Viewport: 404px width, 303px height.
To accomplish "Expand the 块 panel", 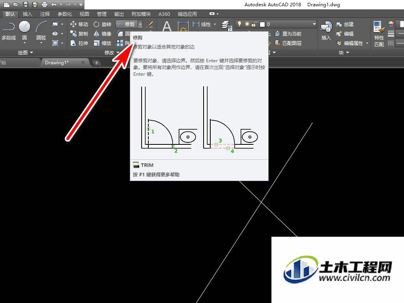I will click(x=344, y=52).
